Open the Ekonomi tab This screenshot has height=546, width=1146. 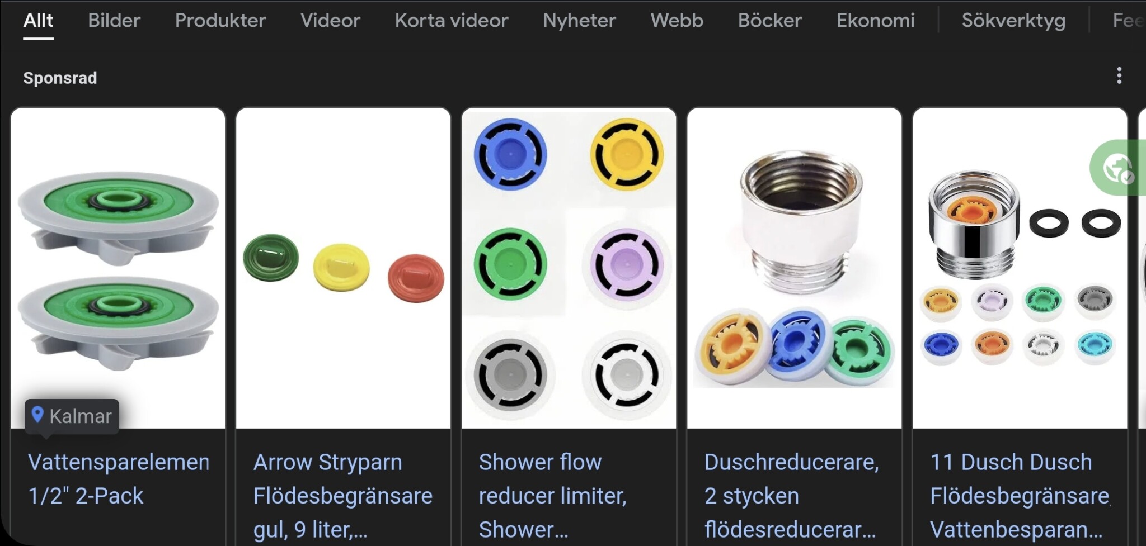click(875, 20)
